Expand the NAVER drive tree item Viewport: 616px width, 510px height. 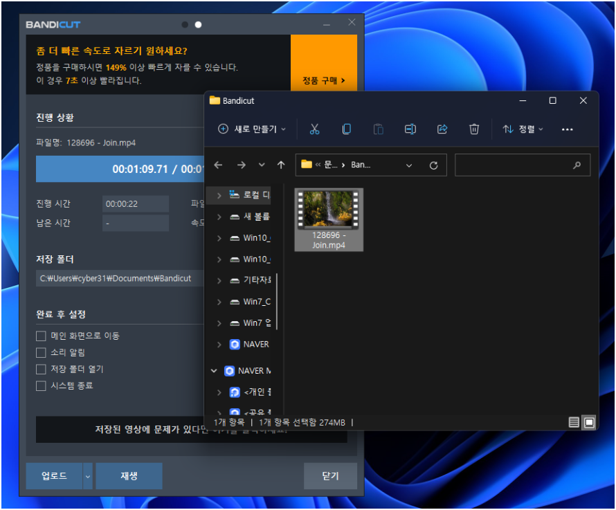219,344
